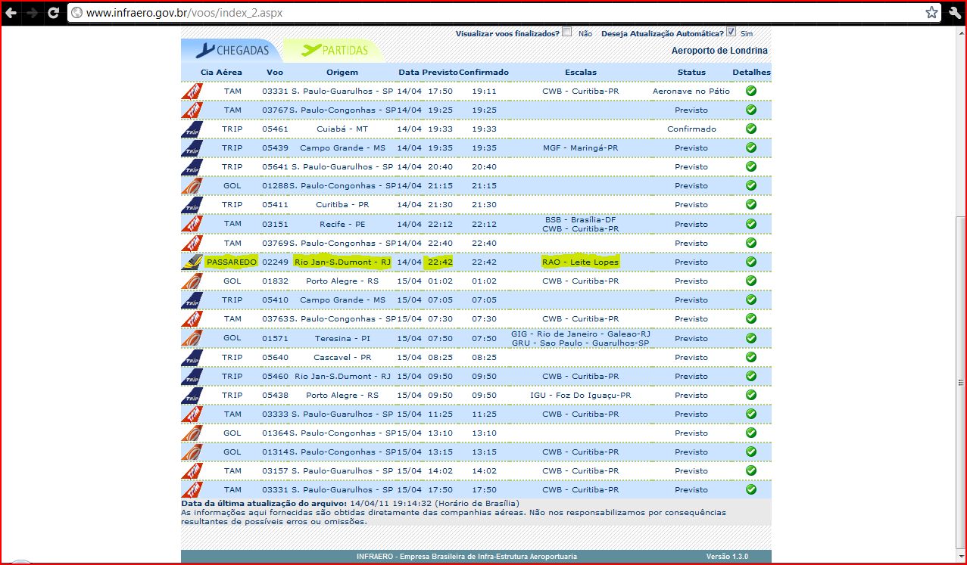Switch to the Partidas tab
The height and width of the screenshot is (565, 967).
click(333, 51)
